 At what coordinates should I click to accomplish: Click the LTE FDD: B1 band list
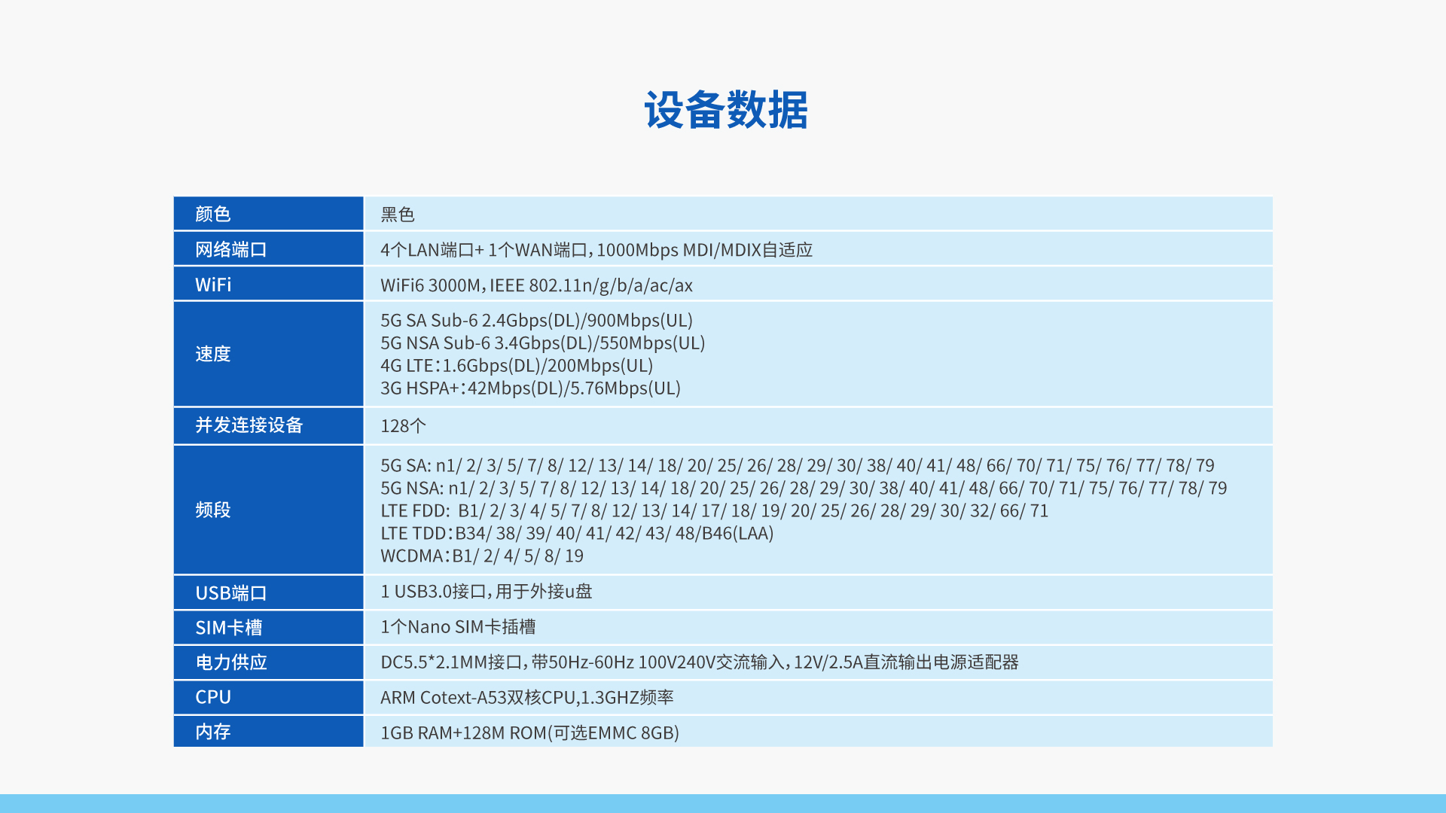714,511
